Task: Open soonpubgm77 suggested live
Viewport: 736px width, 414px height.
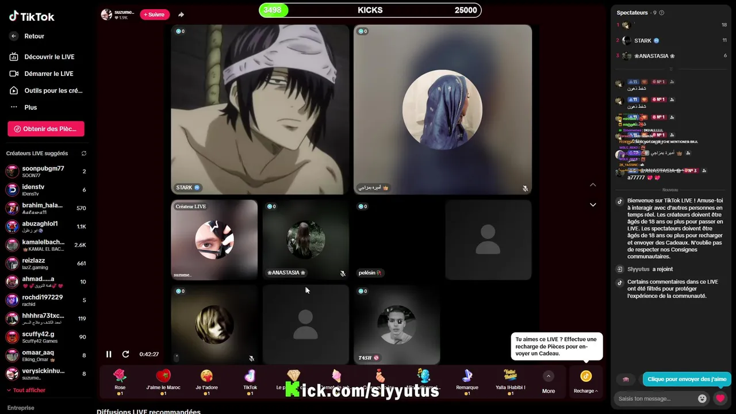Action: [46, 171]
